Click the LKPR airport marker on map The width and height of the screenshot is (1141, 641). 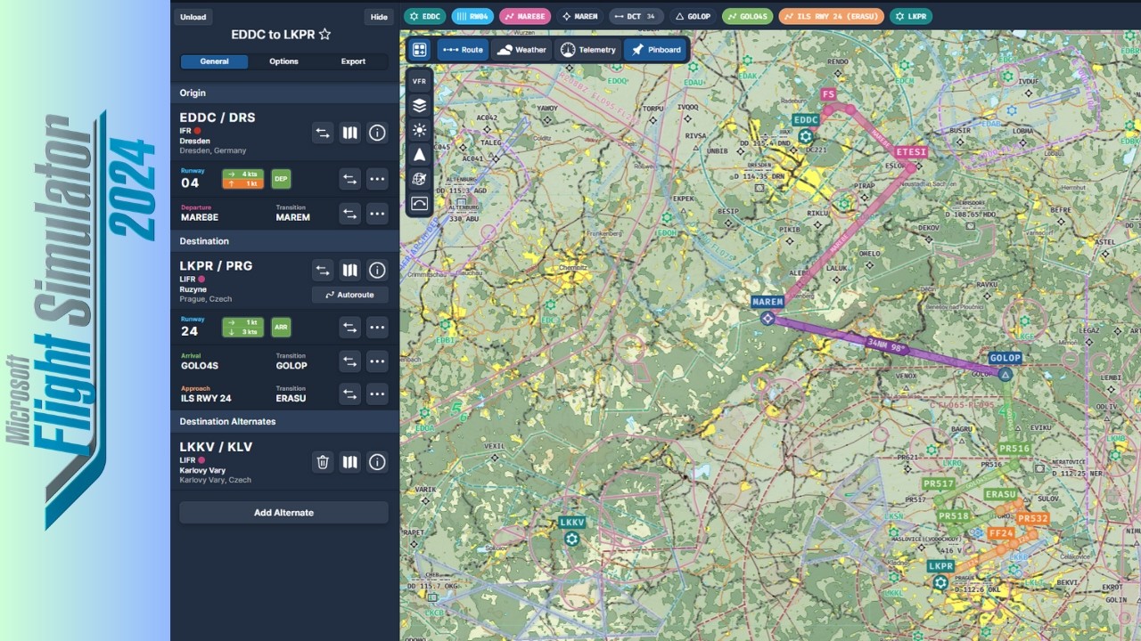click(940, 582)
